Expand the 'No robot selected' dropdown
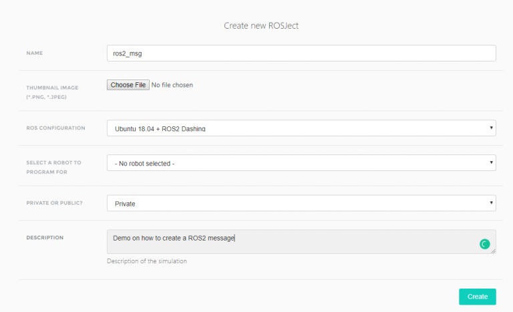Screen dimensions: 513x312 pos(301,163)
